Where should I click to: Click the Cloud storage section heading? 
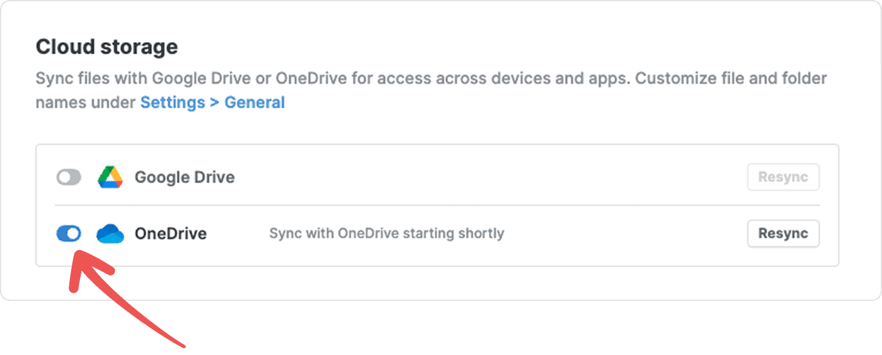[x=106, y=47]
